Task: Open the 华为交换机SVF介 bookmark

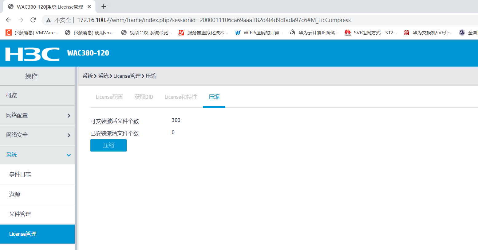Action: tap(428, 33)
